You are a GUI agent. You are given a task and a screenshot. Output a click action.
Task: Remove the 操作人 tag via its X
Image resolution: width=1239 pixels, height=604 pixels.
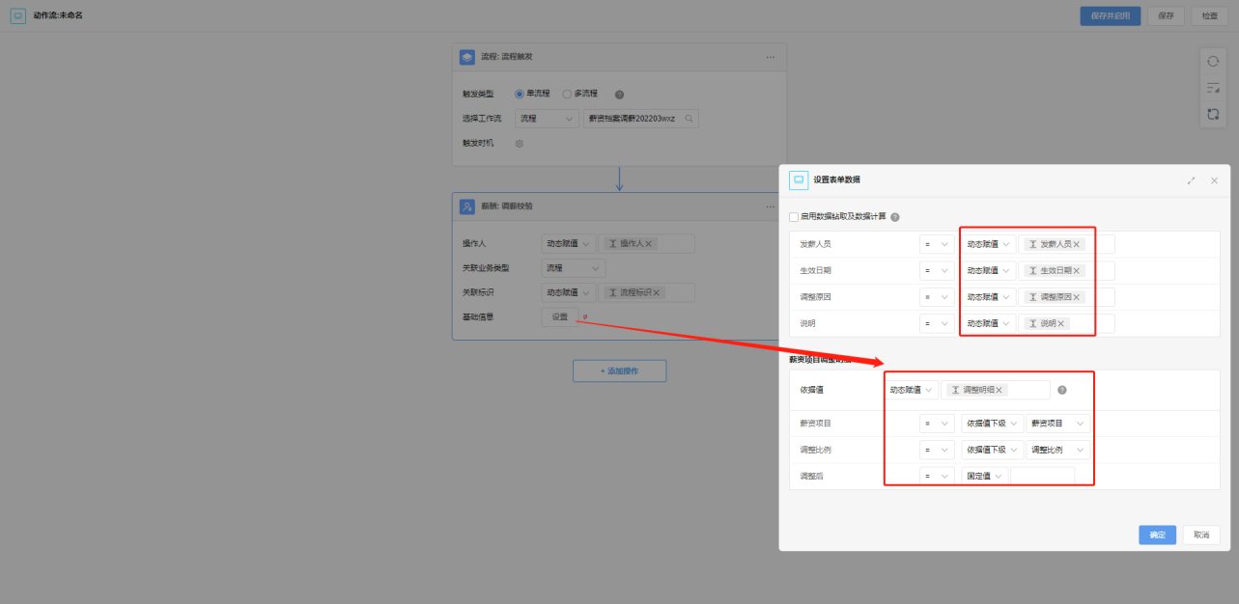[649, 244]
